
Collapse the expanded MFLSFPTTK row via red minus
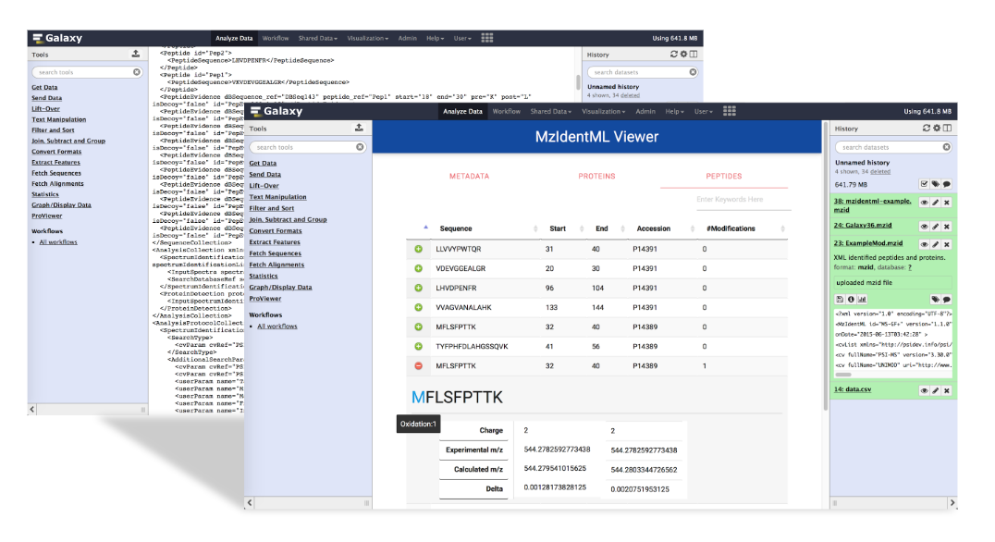click(419, 365)
